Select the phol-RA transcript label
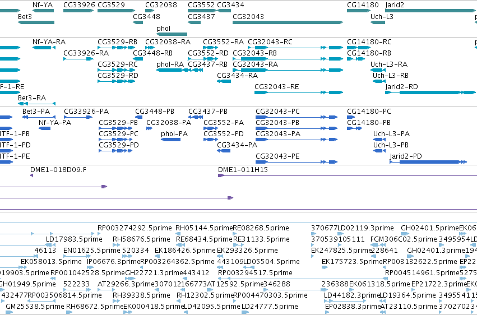The width and height of the screenshot is (477, 315). pyautogui.click(x=170, y=64)
